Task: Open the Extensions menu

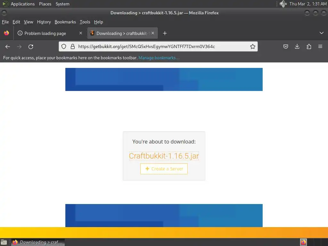Action: coord(309,46)
